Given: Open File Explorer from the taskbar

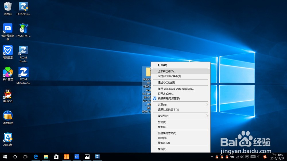Looking at the screenshot, I should [x=46, y=157].
